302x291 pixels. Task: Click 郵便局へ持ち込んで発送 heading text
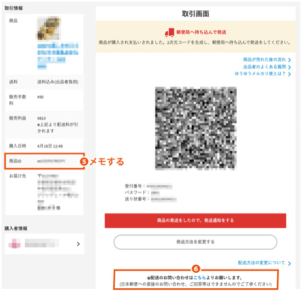point(201,32)
